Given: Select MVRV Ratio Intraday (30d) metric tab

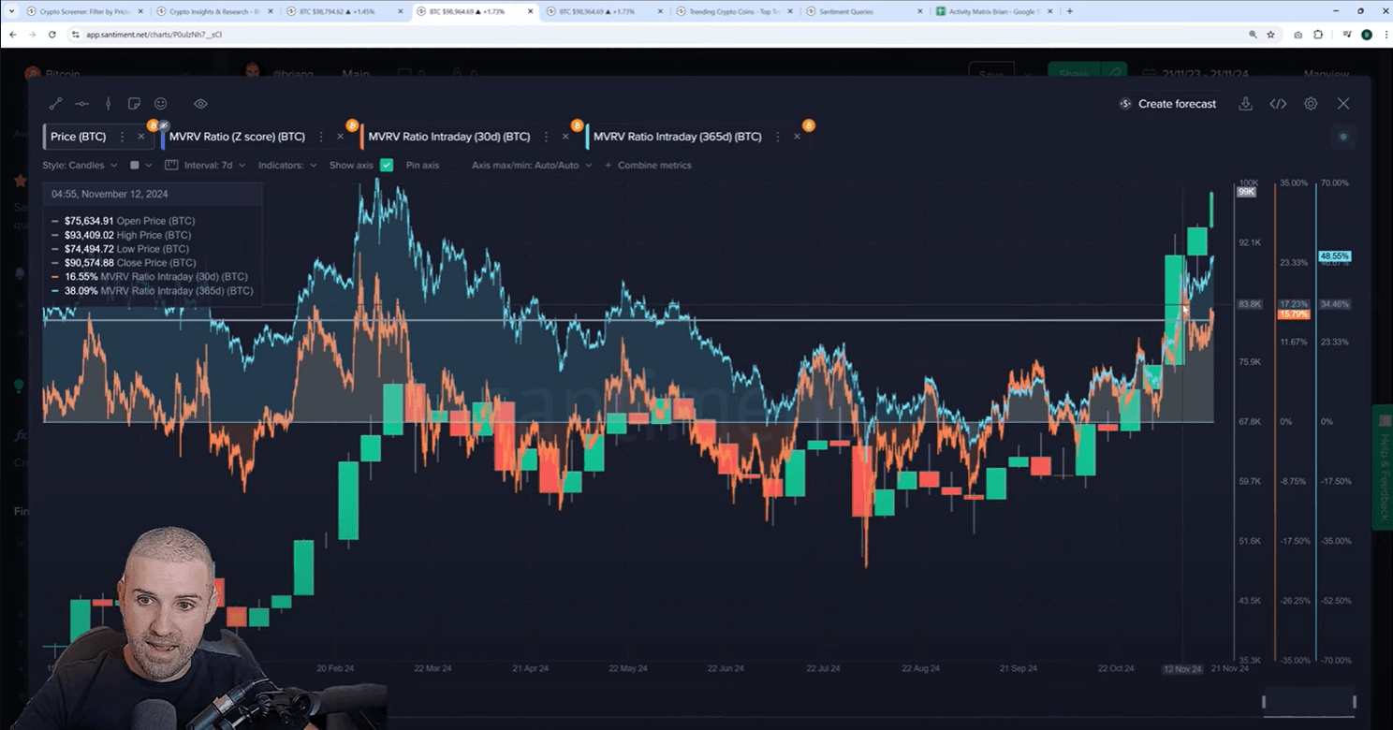Looking at the screenshot, I should (x=448, y=137).
